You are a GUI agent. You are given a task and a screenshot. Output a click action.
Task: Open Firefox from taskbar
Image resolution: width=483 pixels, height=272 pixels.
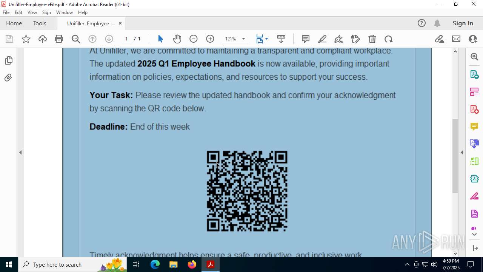pyautogui.click(x=192, y=264)
